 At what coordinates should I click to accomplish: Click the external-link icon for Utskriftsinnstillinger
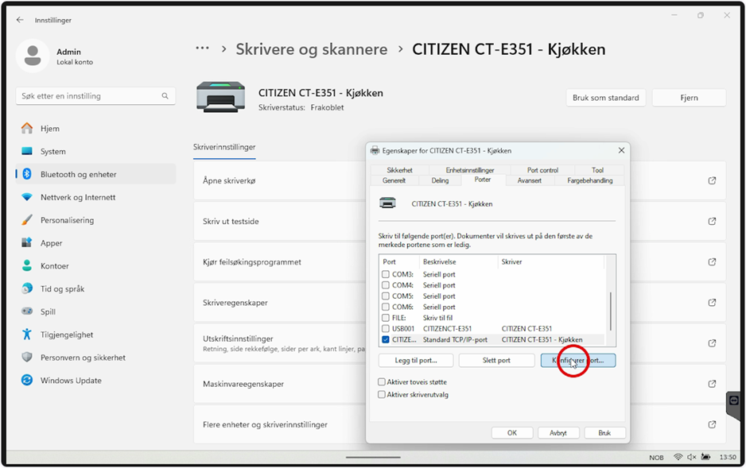pyautogui.click(x=712, y=343)
